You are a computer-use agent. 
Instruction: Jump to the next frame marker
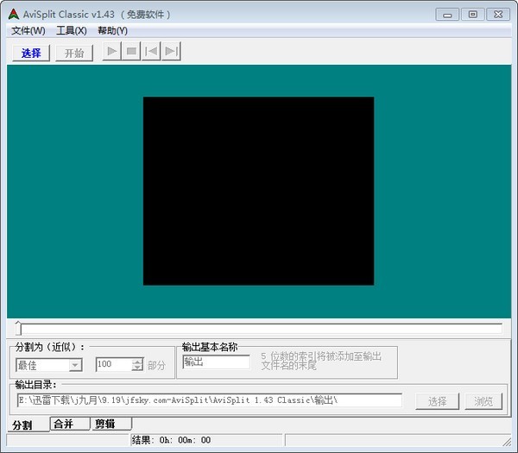coord(171,51)
